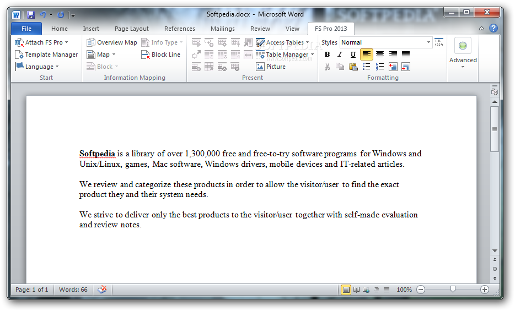Open the spelling proofing status icon
Image resolution: width=515 pixels, height=311 pixels.
click(103, 290)
